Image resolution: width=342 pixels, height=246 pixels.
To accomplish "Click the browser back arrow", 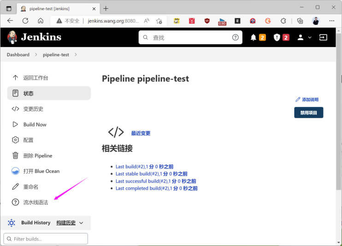I will point(10,21).
